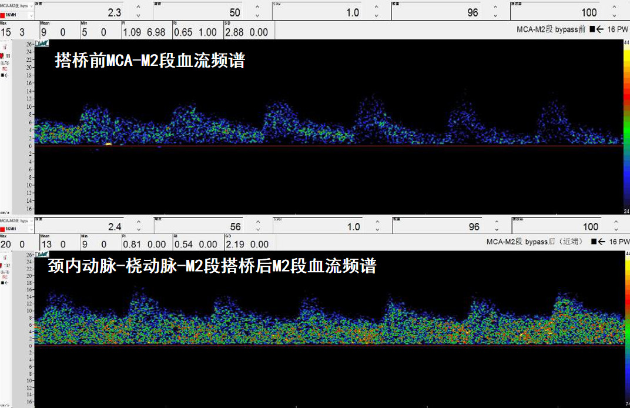This screenshot has width=630, height=408.
Task: Click the PI value 1.09 in top readout
Action: [132, 32]
